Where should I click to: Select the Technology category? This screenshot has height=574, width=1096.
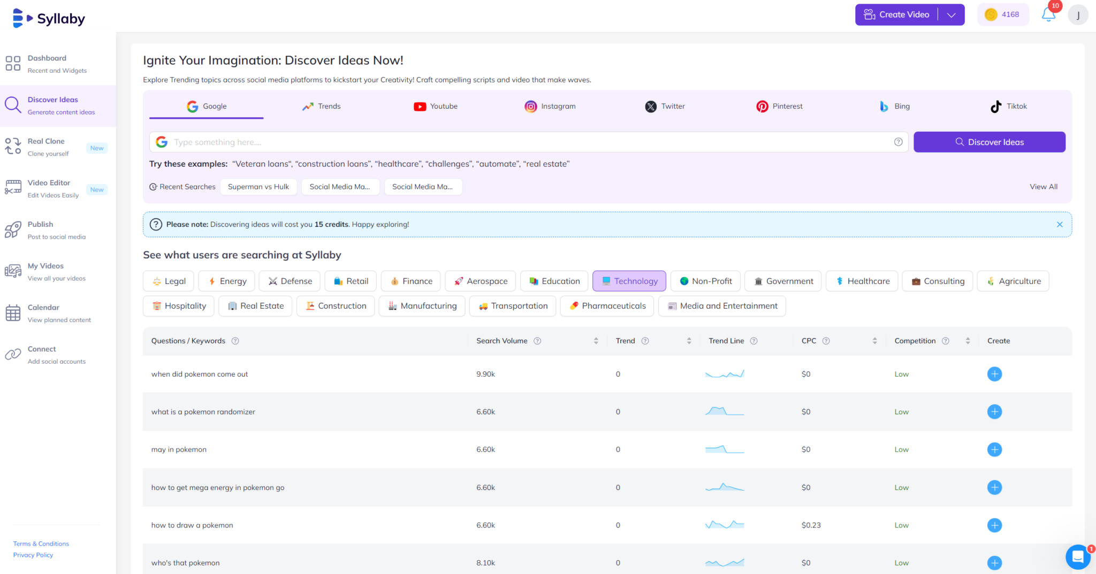[x=629, y=281]
